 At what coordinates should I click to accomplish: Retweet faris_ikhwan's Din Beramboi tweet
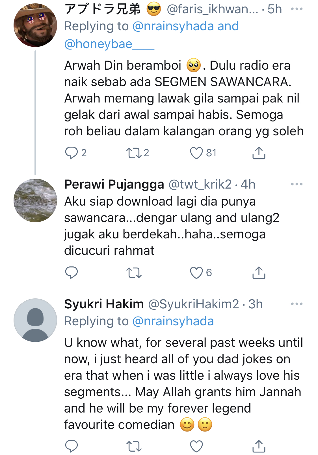134,153
